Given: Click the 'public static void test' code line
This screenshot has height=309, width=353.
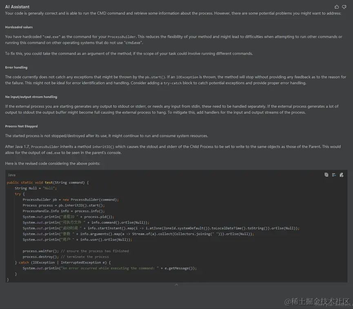Looking at the screenshot, I should [48, 182].
